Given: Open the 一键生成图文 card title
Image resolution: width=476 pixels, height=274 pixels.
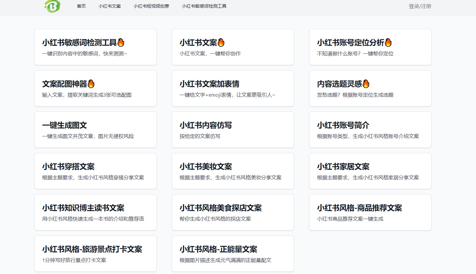Looking at the screenshot, I should coord(65,125).
